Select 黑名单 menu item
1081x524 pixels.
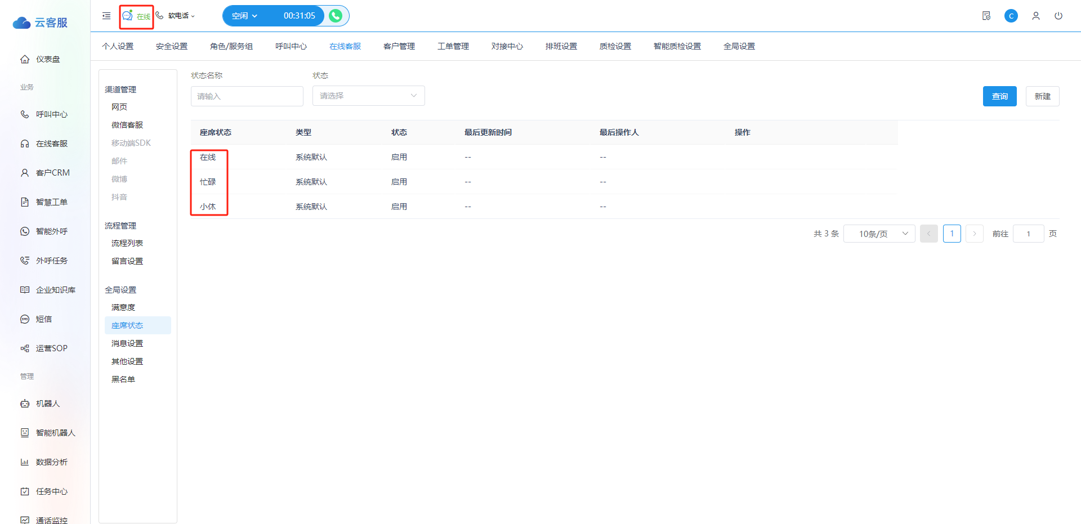123,379
